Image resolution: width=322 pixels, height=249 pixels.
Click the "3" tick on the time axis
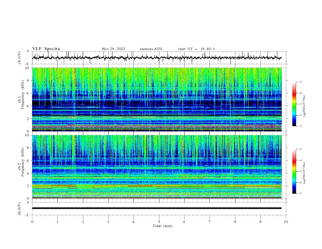(108, 222)
